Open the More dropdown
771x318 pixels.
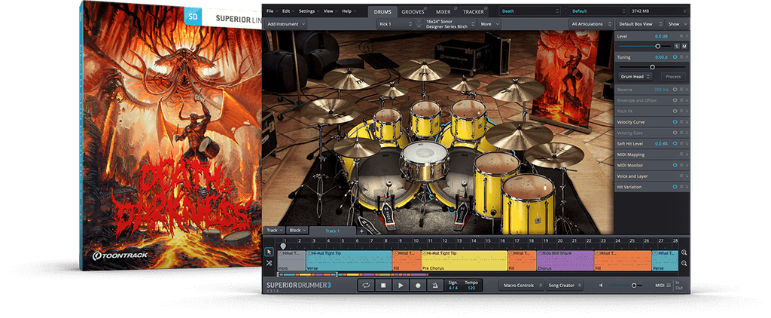(489, 23)
